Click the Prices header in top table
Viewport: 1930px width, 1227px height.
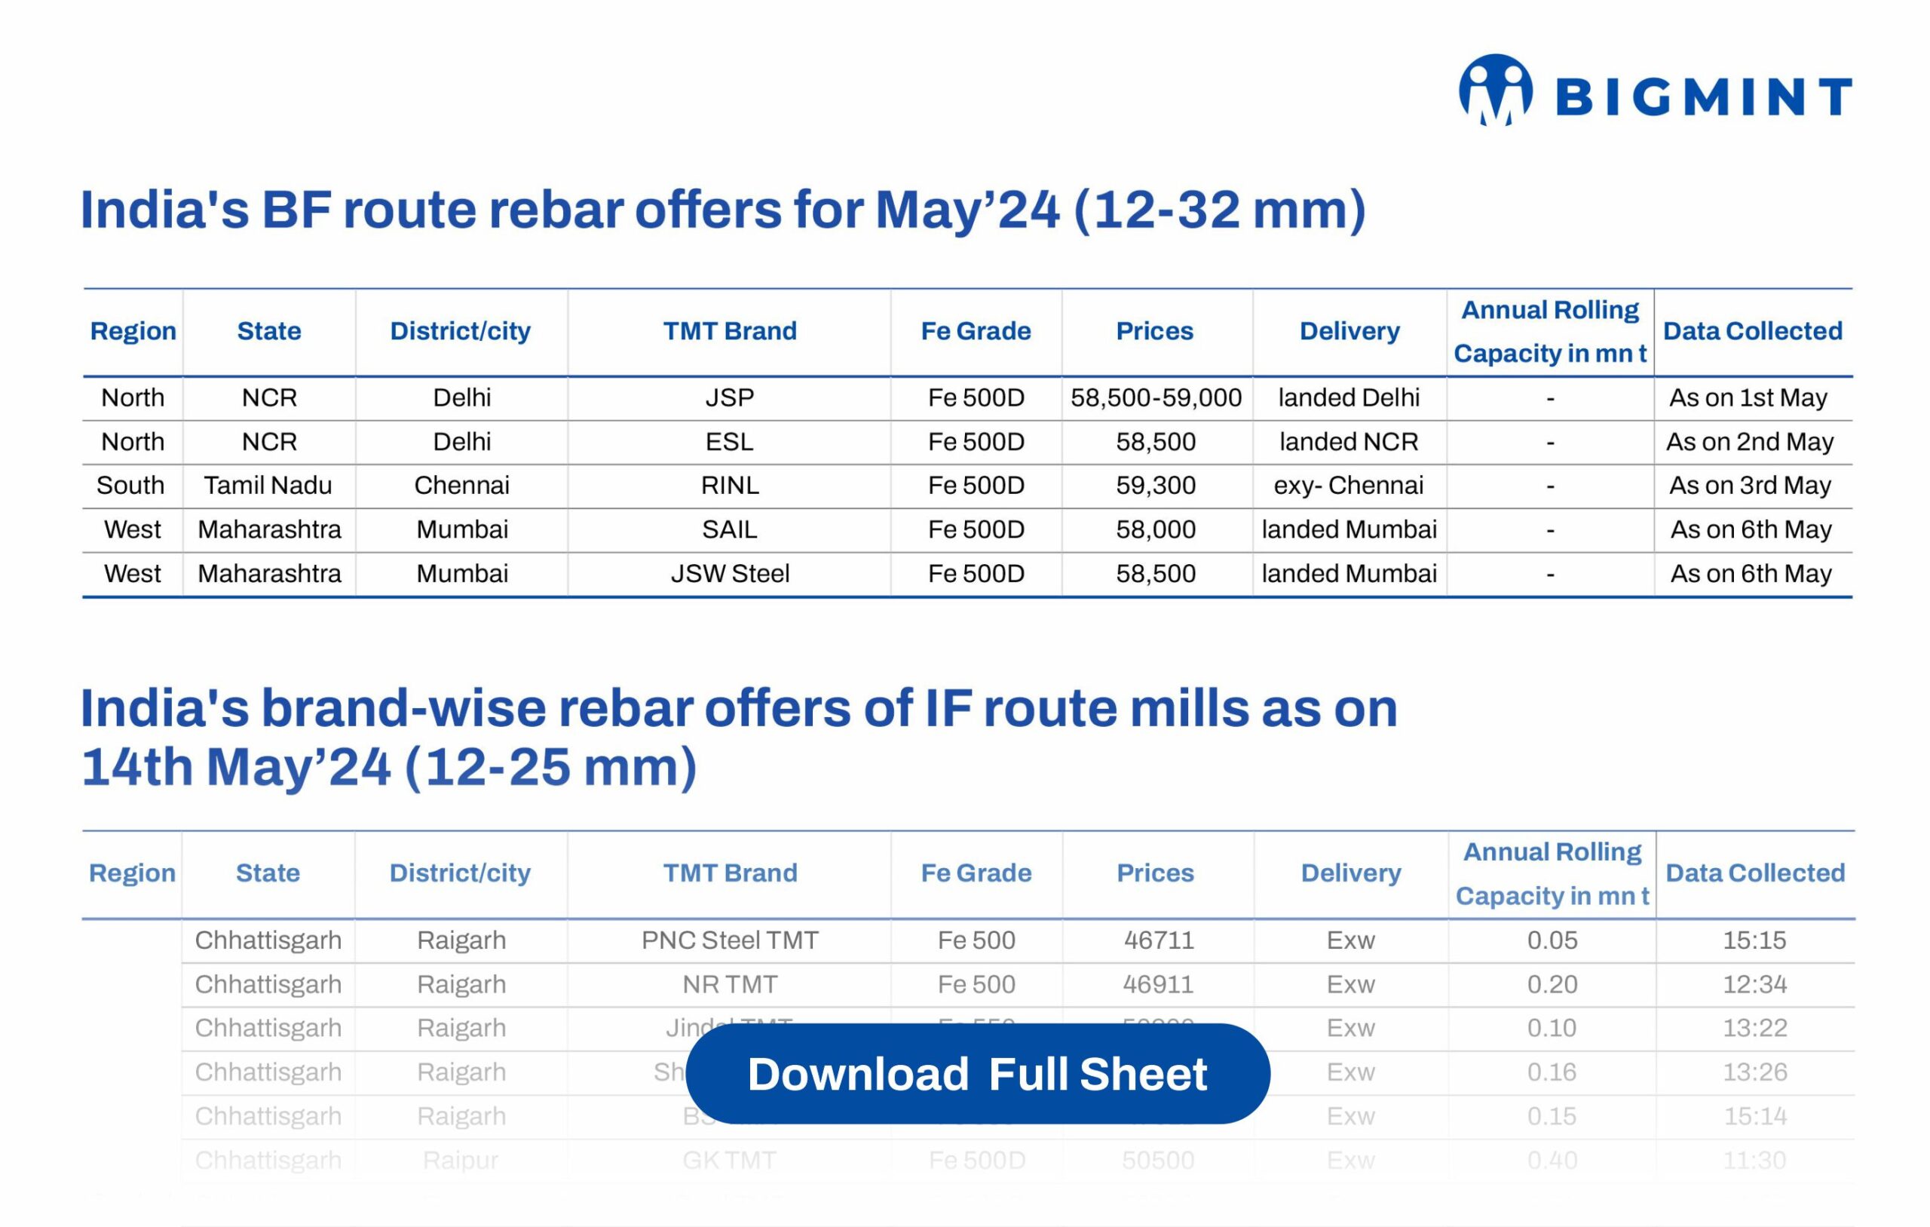coord(1154,330)
